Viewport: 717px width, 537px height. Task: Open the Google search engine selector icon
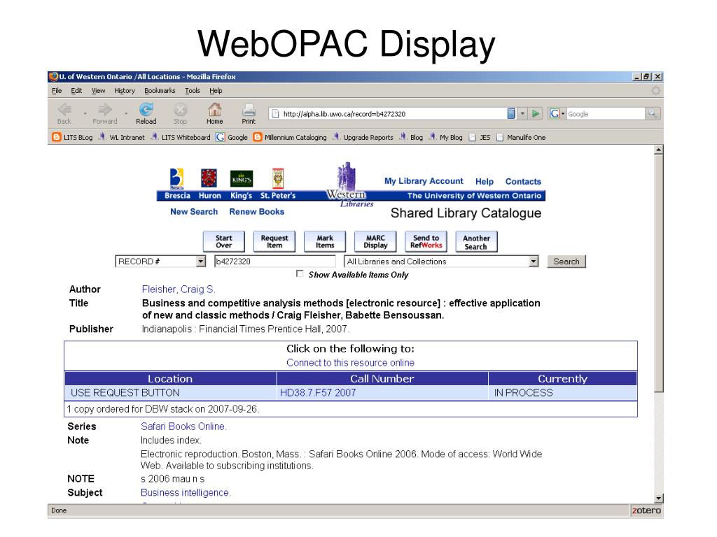pos(557,113)
